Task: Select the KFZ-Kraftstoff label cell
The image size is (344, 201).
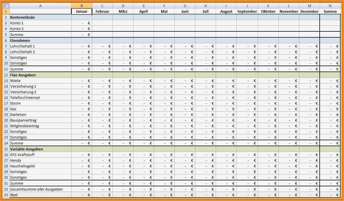Action: 40,154
